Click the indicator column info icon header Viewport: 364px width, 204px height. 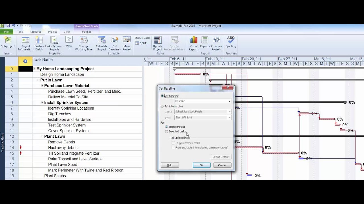(25, 61)
